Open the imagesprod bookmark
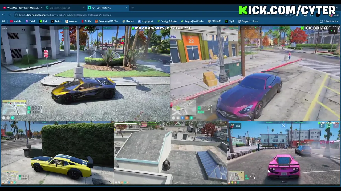341x191 pixels. pyautogui.click(x=145, y=21)
